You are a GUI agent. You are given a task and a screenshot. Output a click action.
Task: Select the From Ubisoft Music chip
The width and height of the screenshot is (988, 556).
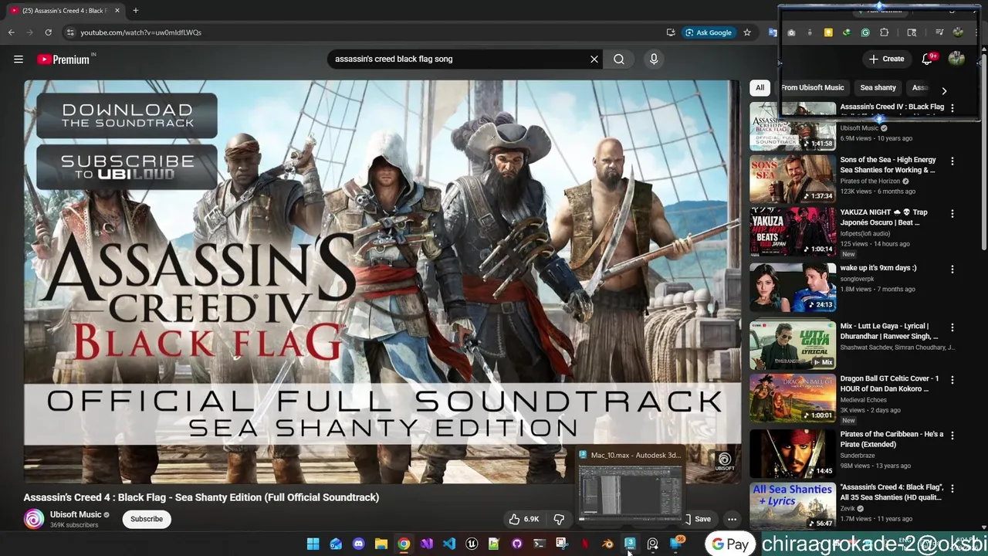812,87
